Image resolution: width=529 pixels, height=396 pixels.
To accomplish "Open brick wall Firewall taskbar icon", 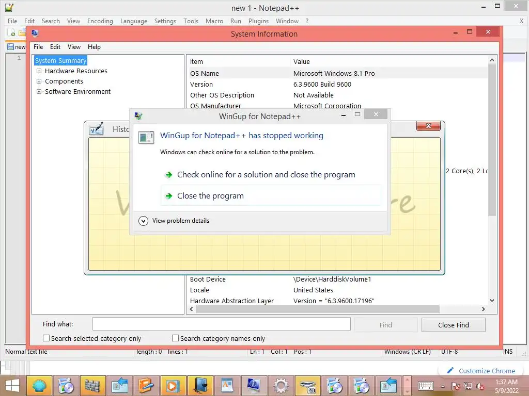I will (x=92, y=386).
